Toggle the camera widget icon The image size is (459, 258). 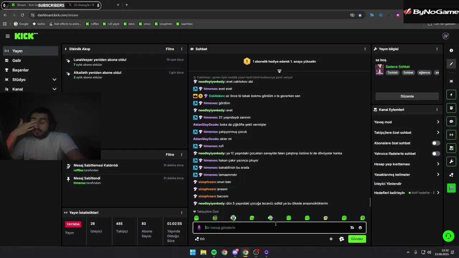[451, 148]
